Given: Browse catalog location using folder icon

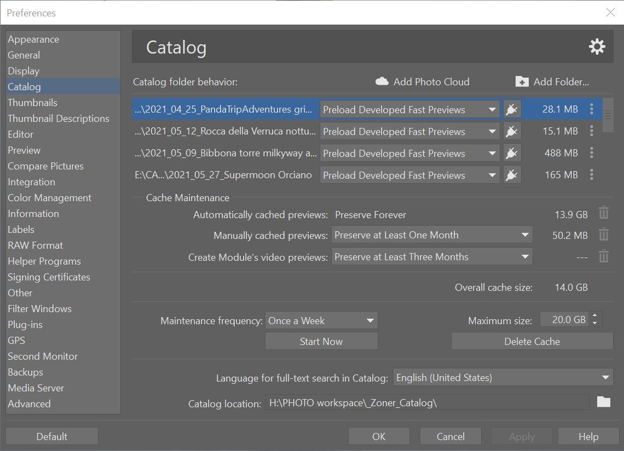Looking at the screenshot, I should click(x=603, y=402).
